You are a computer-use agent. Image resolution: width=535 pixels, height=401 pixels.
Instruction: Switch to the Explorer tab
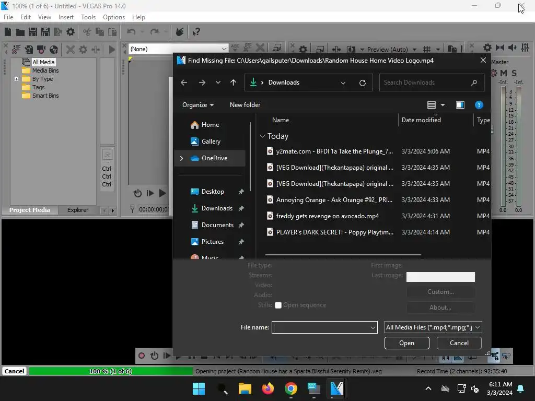click(77, 210)
